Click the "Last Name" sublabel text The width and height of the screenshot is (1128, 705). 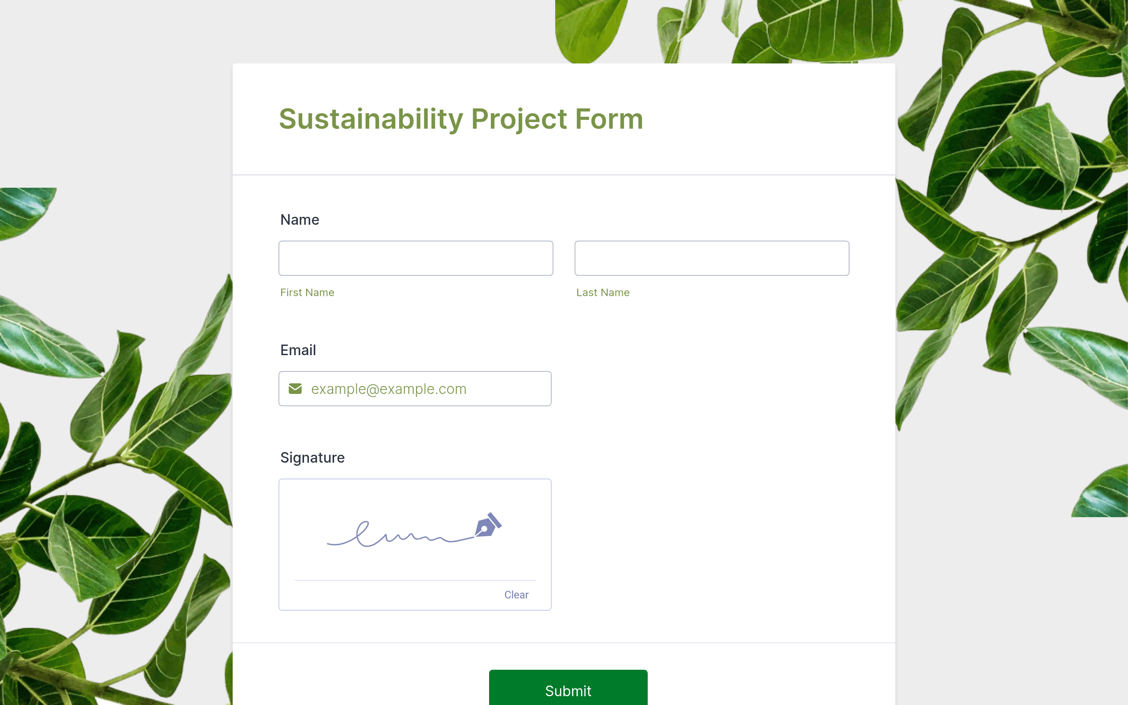pos(603,292)
